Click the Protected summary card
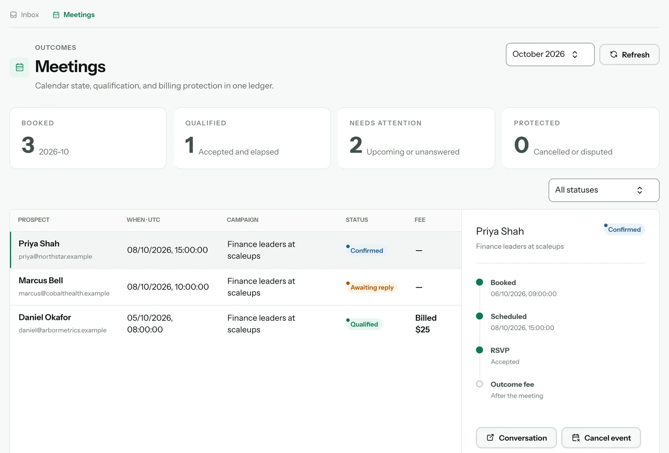 580,138
